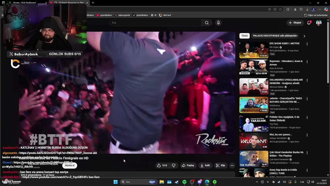The height and width of the screenshot is (186, 330).
Task: Open the LikeCard bookmark
Action: [x=165, y=15]
